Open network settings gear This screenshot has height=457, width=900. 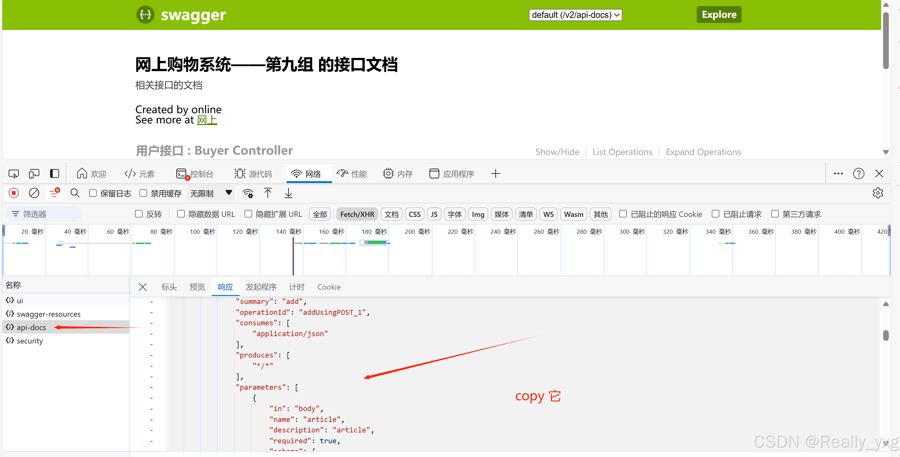pos(878,193)
